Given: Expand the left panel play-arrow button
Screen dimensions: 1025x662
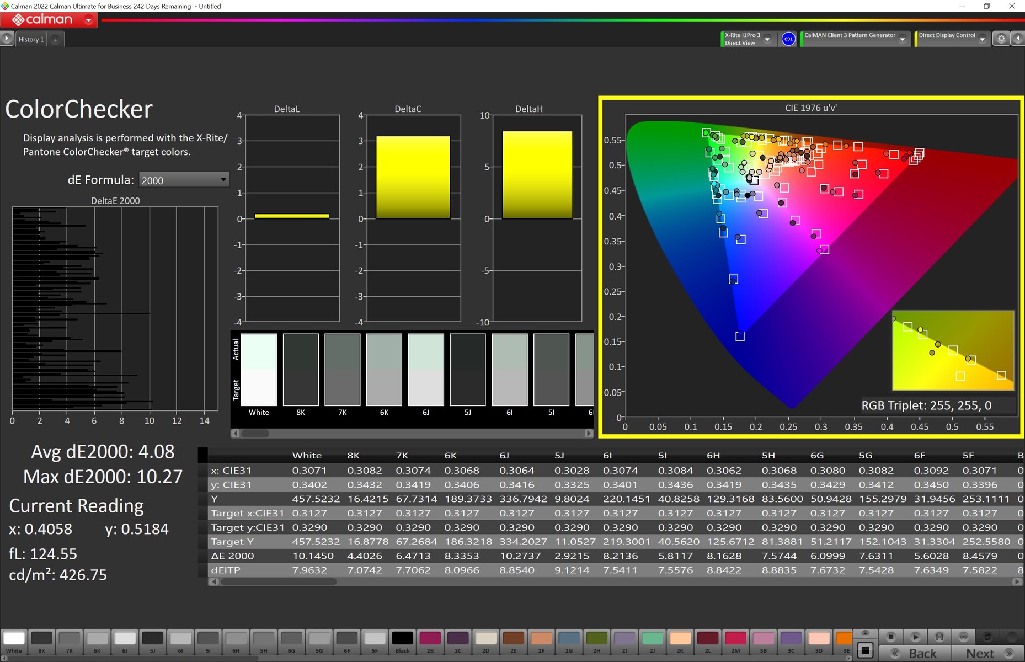Looking at the screenshot, I should 7,39.
